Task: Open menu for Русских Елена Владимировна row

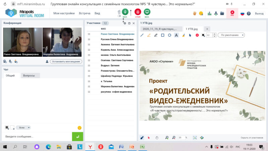Action: pos(89,39)
